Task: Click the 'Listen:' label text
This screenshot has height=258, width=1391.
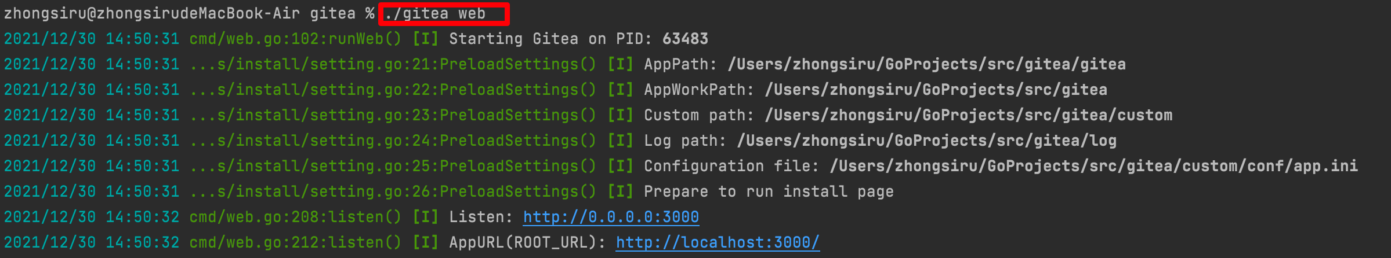Action: (x=481, y=217)
